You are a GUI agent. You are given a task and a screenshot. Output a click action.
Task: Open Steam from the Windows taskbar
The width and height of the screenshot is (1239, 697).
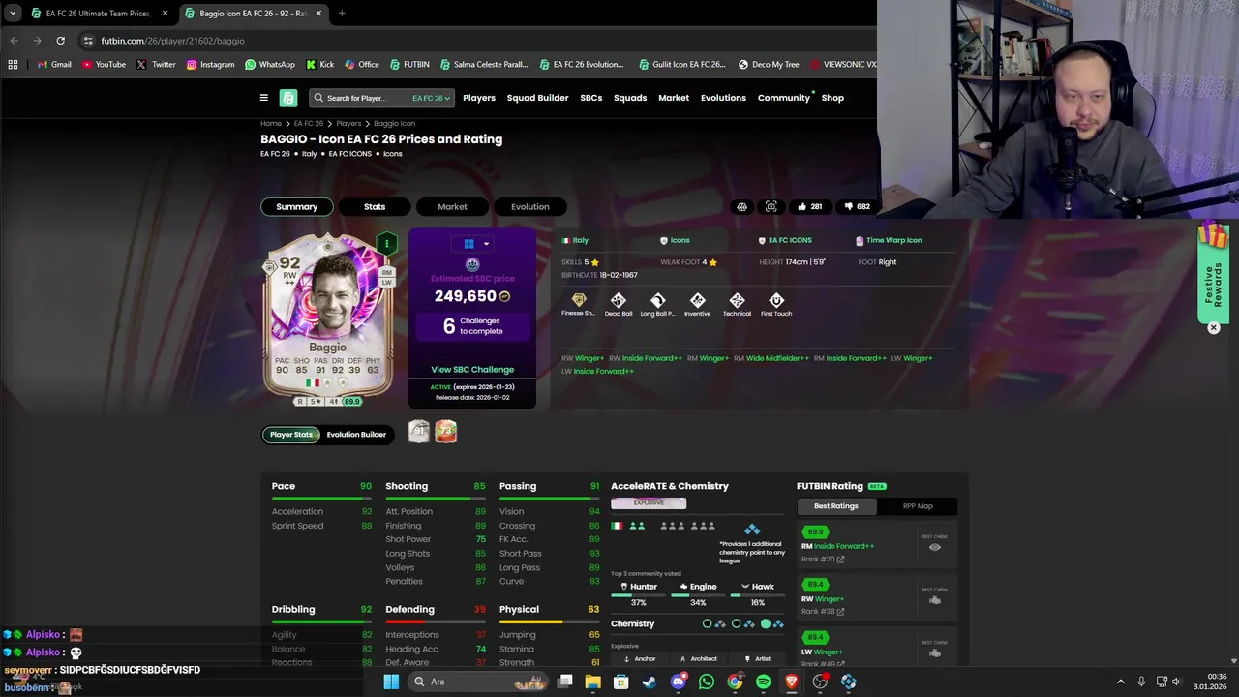(x=650, y=682)
